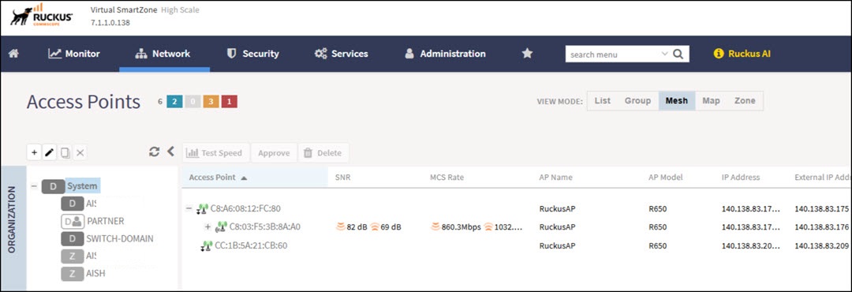Click the Ruckus AI info icon
This screenshot has width=852, height=292.
pyautogui.click(x=719, y=54)
